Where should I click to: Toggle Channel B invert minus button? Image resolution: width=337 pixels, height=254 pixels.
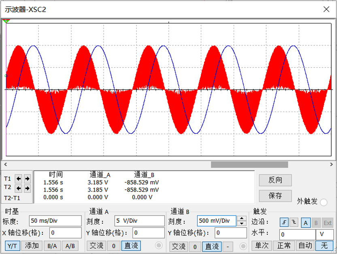point(228,247)
